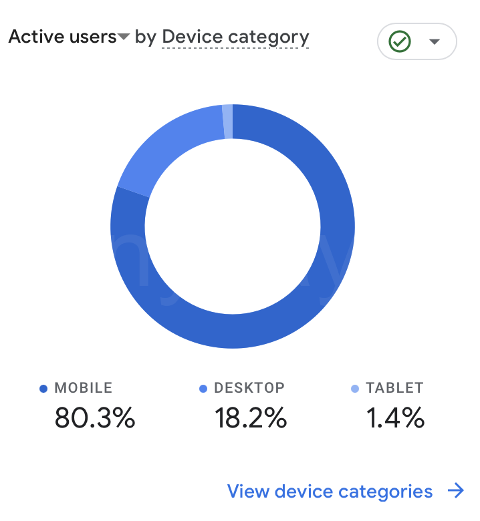Click the Active users title text
This screenshot has width=480, height=521.
coord(63,37)
